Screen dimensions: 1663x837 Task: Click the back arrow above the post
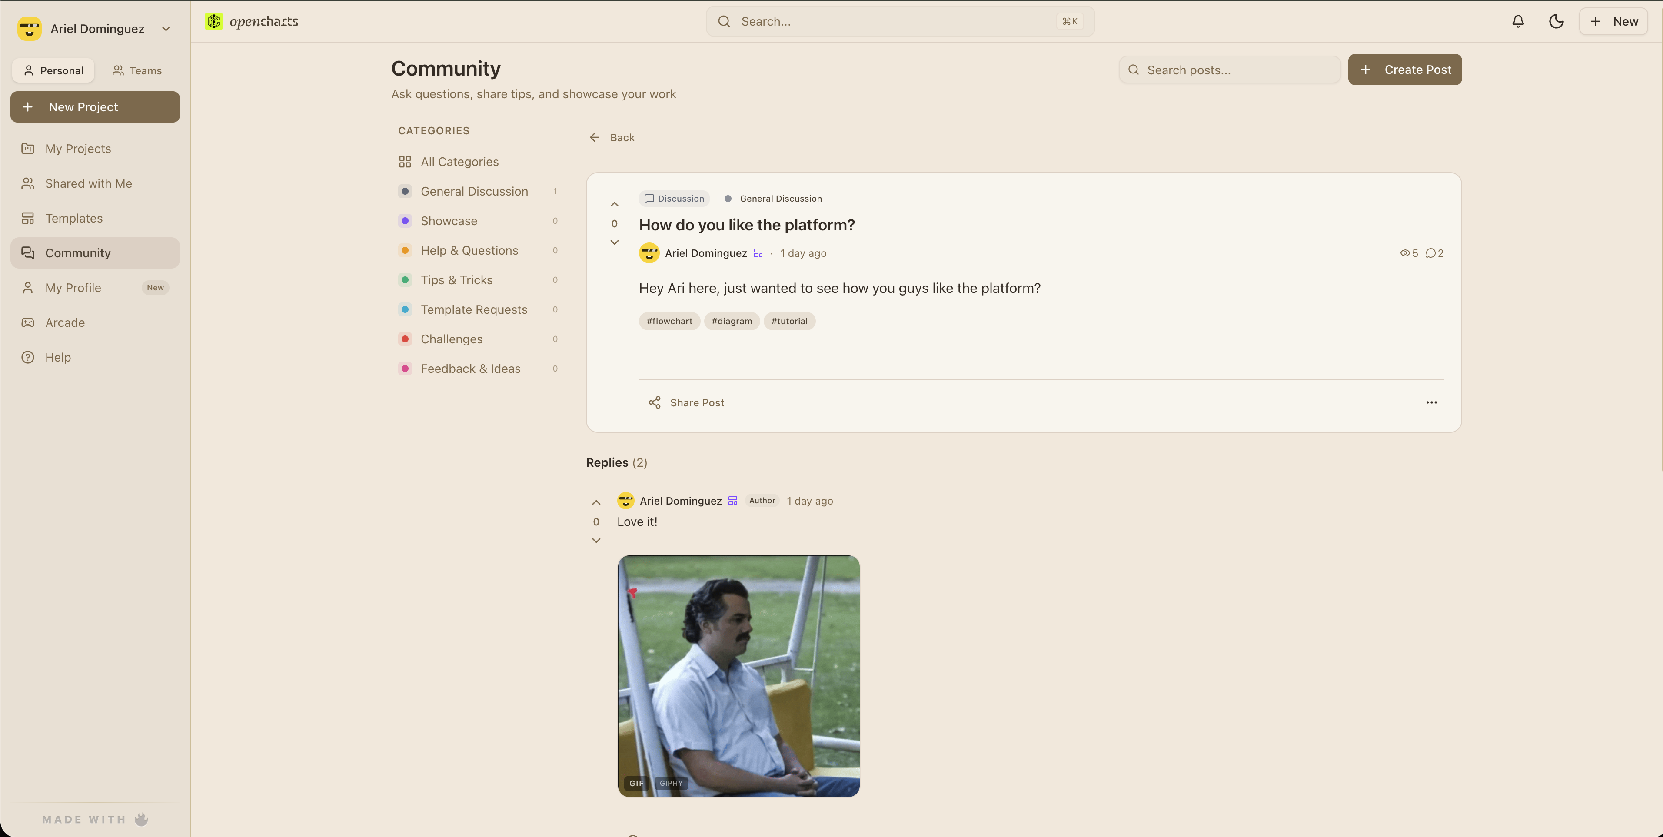pos(595,137)
